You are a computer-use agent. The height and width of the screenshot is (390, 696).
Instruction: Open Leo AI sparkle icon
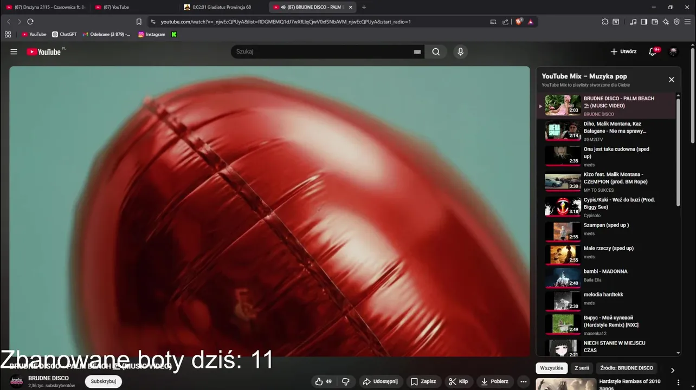pos(666,22)
